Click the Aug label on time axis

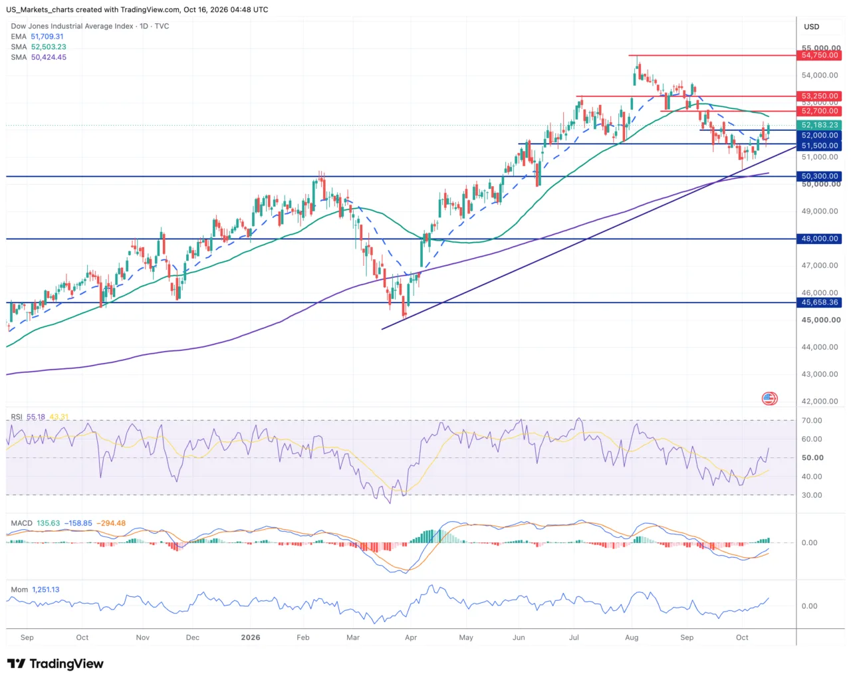pos(632,637)
